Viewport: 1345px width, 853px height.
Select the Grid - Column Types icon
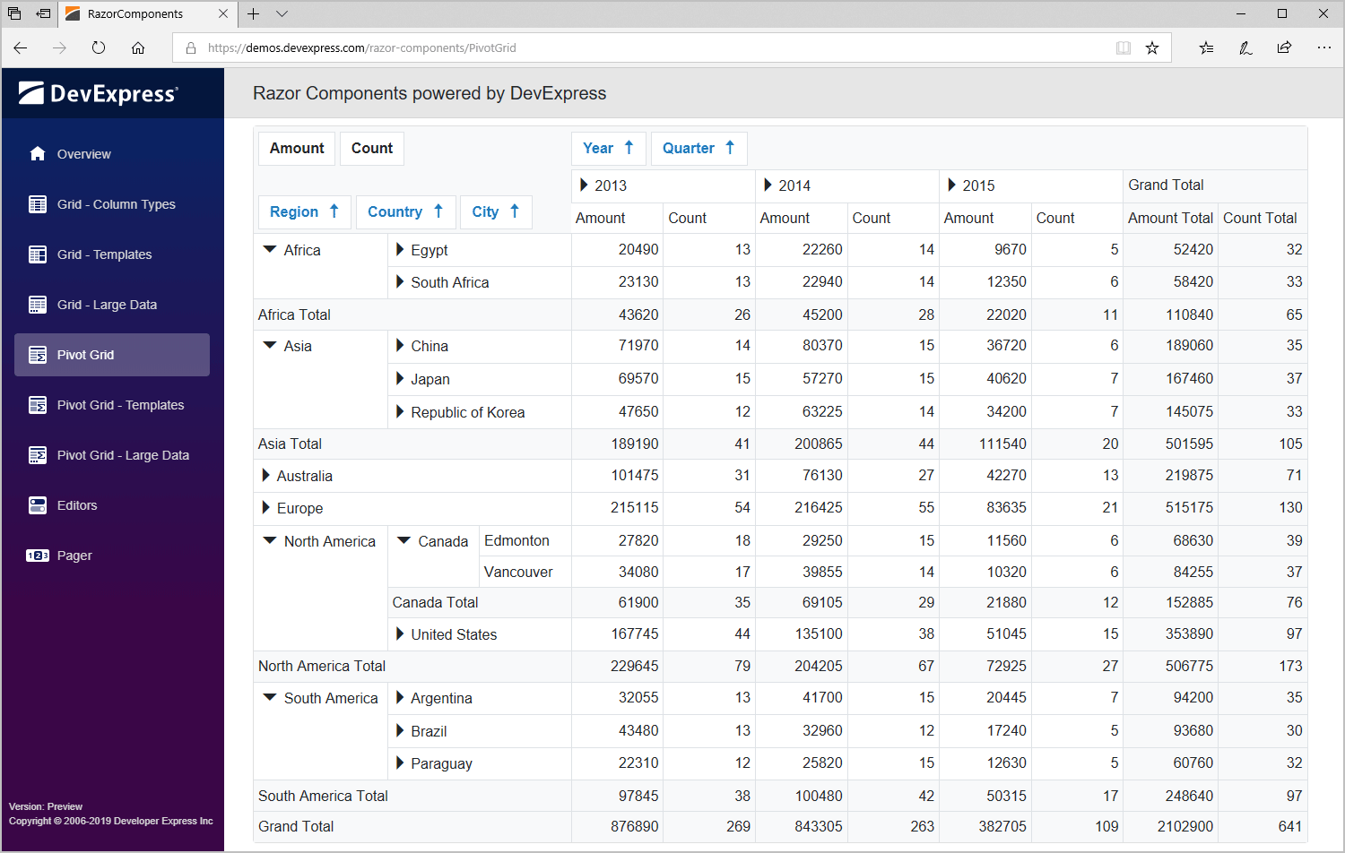coord(37,203)
